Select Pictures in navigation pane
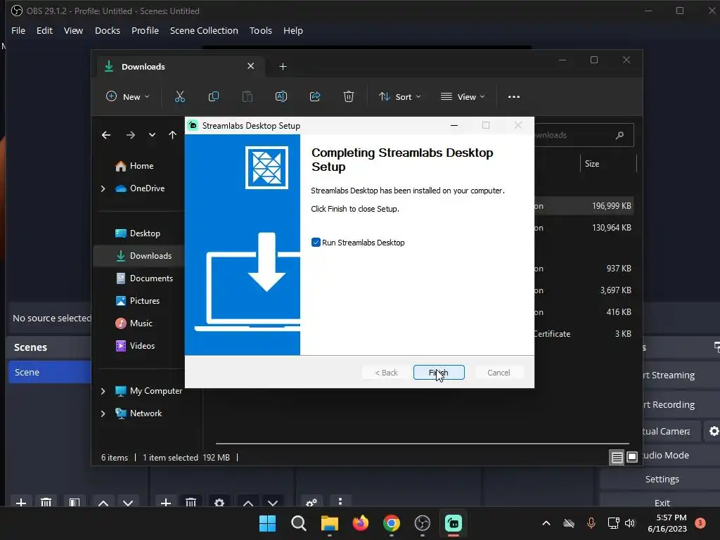The height and width of the screenshot is (540, 720). click(x=138, y=301)
